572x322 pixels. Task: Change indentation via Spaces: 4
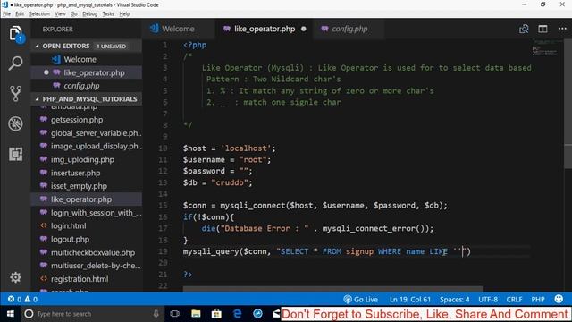(x=455, y=299)
